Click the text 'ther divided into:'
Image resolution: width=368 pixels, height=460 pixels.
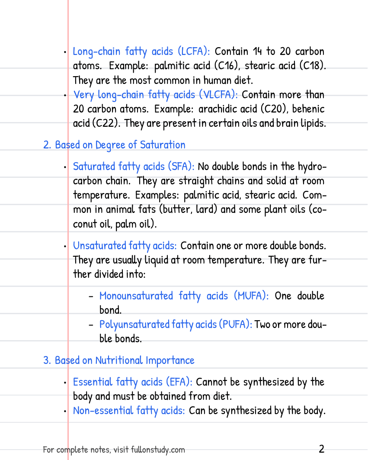click(x=109, y=274)
